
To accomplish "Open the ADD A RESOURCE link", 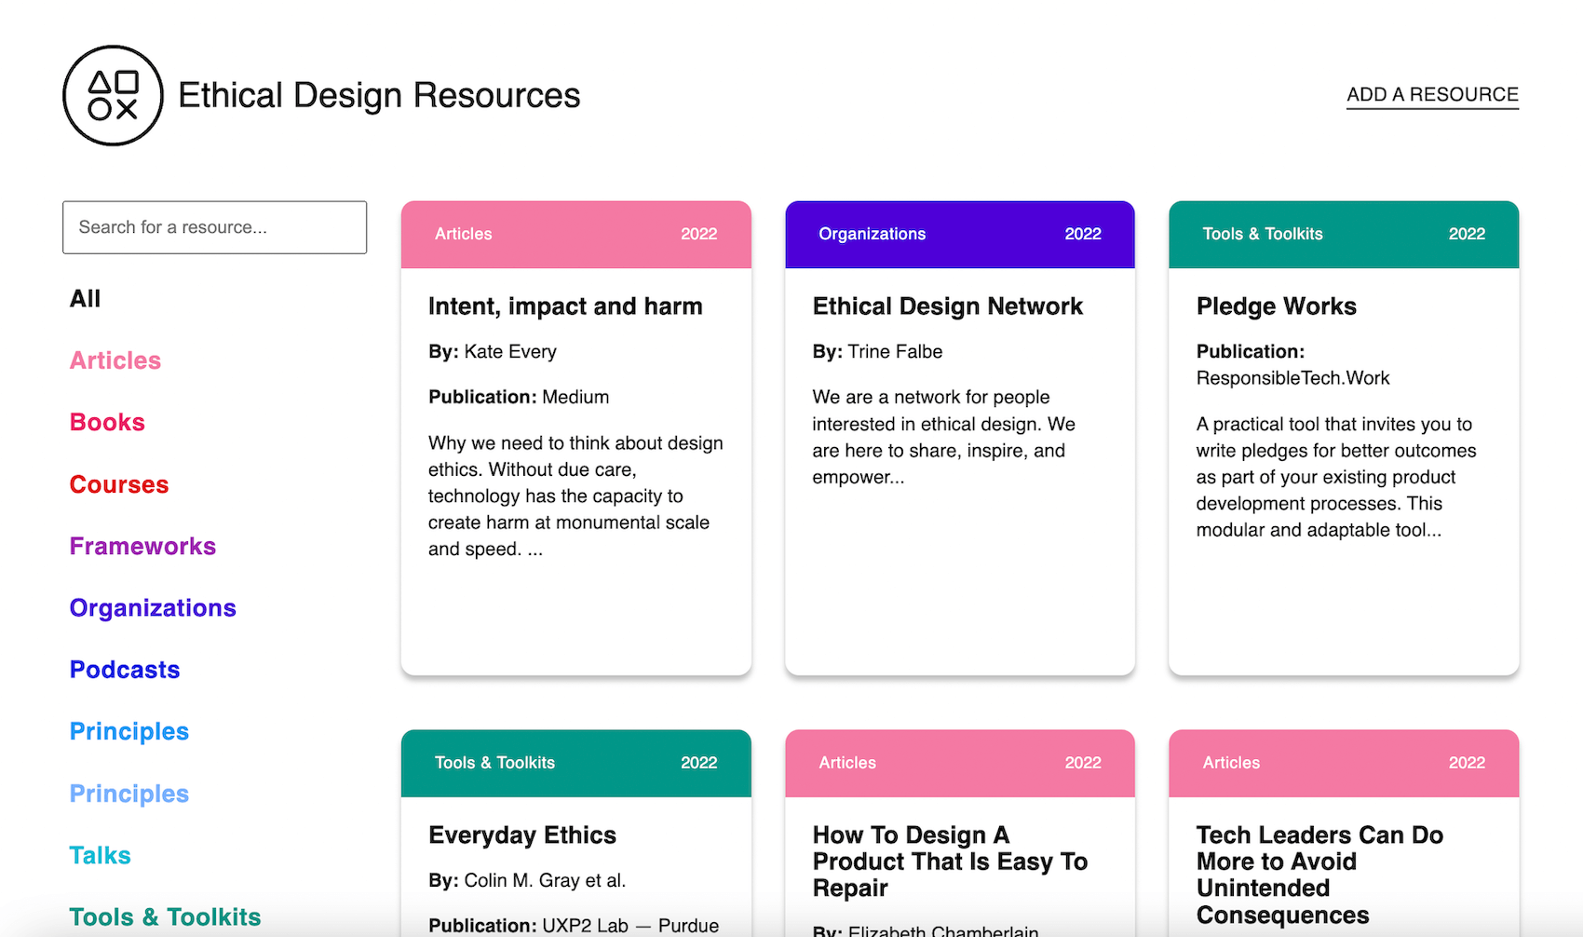I will click(x=1431, y=94).
